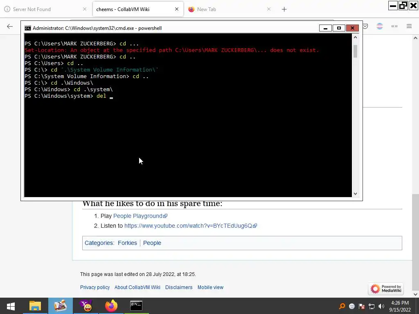Save page to Pocket icon
This screenshot has width=419, height=314.
(x=365, y=26)
